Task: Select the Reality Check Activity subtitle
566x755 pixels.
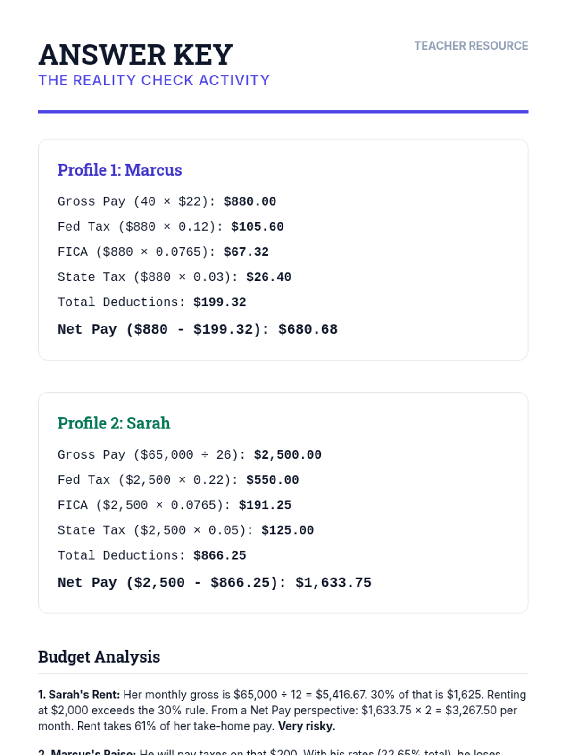Action: 154,81
